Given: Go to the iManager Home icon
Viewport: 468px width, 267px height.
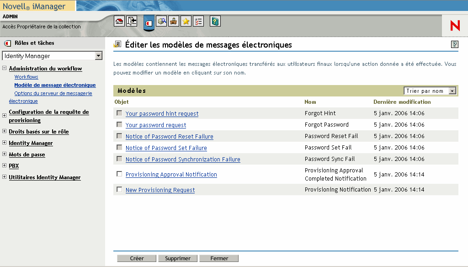Looking at the screenshot, I should [x=119, y=21].
